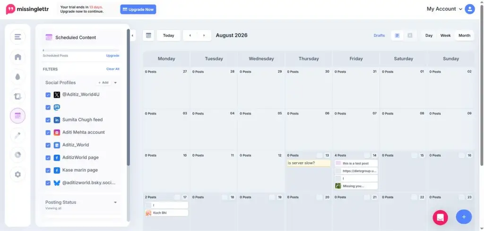The height and width of the screenshot is (231, 484).
Task: Add a social profile
Action: 104,82
